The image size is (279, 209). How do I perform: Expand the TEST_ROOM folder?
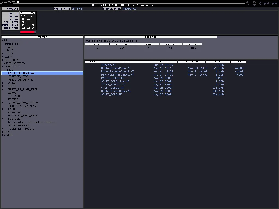(x=3, y=60)
